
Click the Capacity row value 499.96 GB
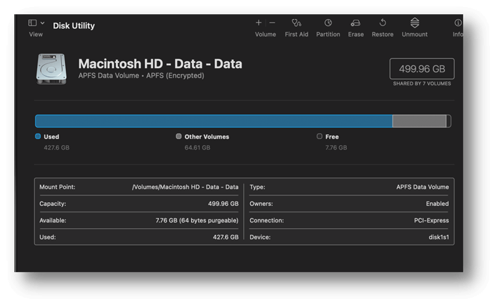pos(223,204)
